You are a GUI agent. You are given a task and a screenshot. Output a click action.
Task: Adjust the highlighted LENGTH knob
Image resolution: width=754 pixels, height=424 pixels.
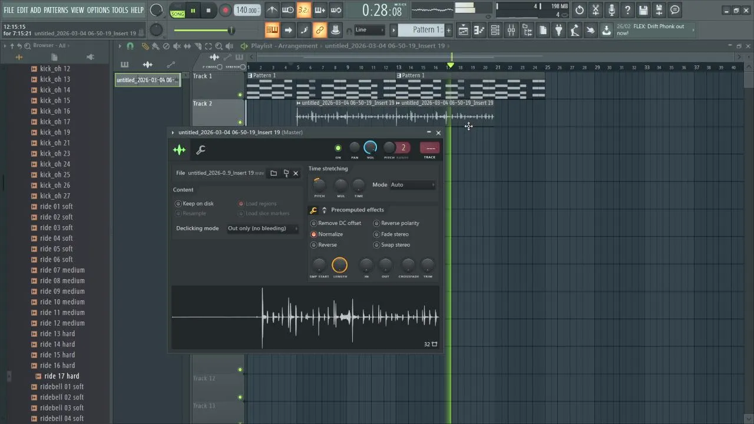click(x=340, y=265)
